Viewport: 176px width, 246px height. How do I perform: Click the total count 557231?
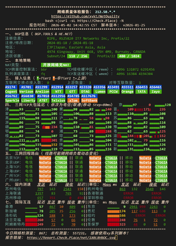point(78,233)
